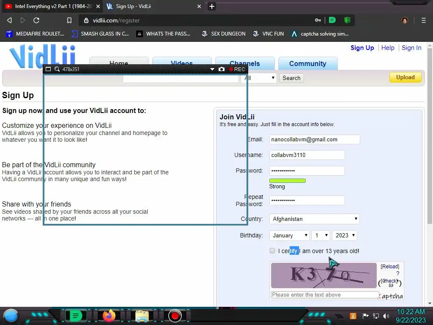Click the recorder magnifier zoom icon
This screenshot has width=433, height=325.
(57, 69)
